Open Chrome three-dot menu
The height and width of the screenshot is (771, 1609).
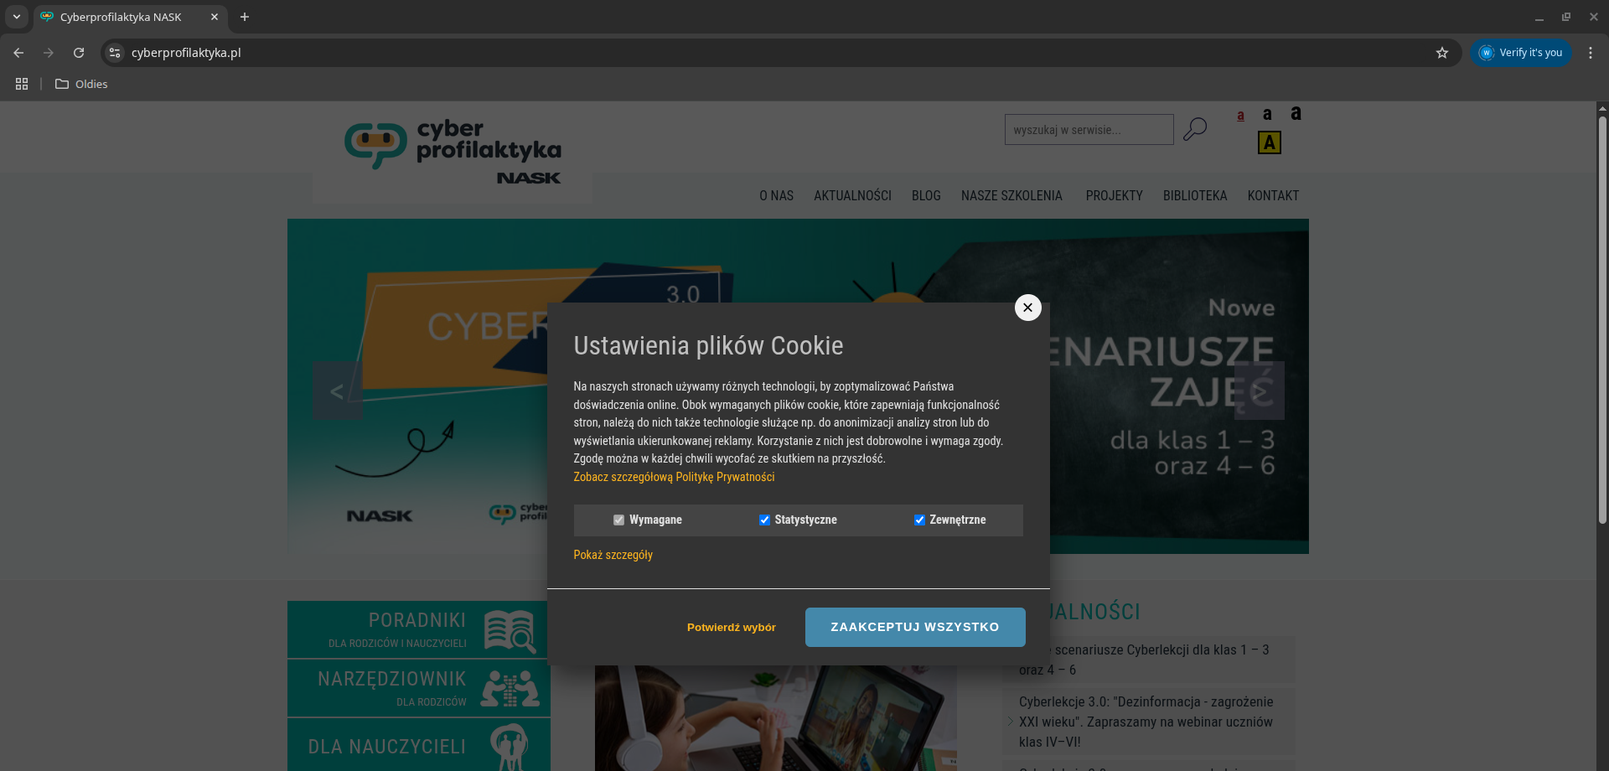coord(1590,53)
